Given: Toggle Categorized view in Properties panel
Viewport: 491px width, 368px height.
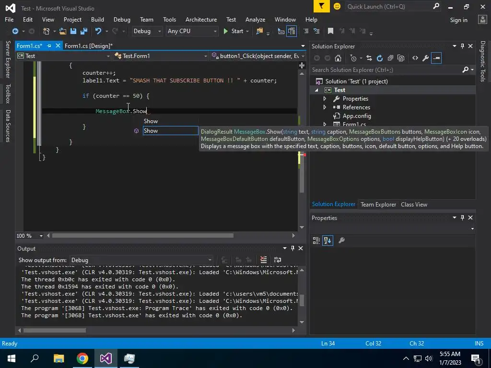Looking at the screenshot, I should click(x=316, y=241).
